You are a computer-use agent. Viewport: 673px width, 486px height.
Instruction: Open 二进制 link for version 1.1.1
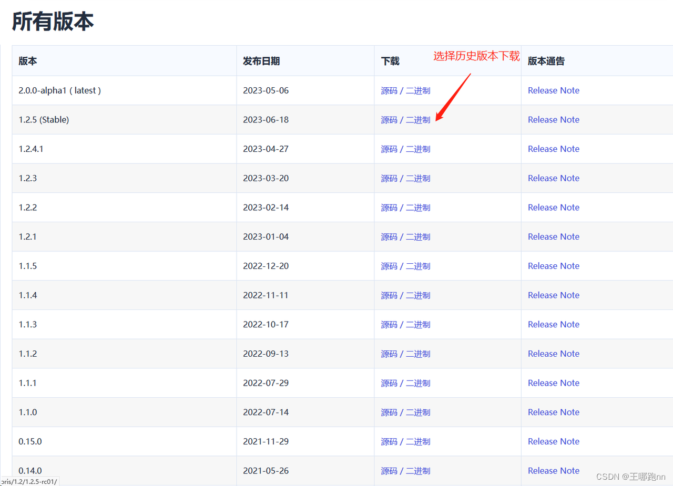click(418, 383)
